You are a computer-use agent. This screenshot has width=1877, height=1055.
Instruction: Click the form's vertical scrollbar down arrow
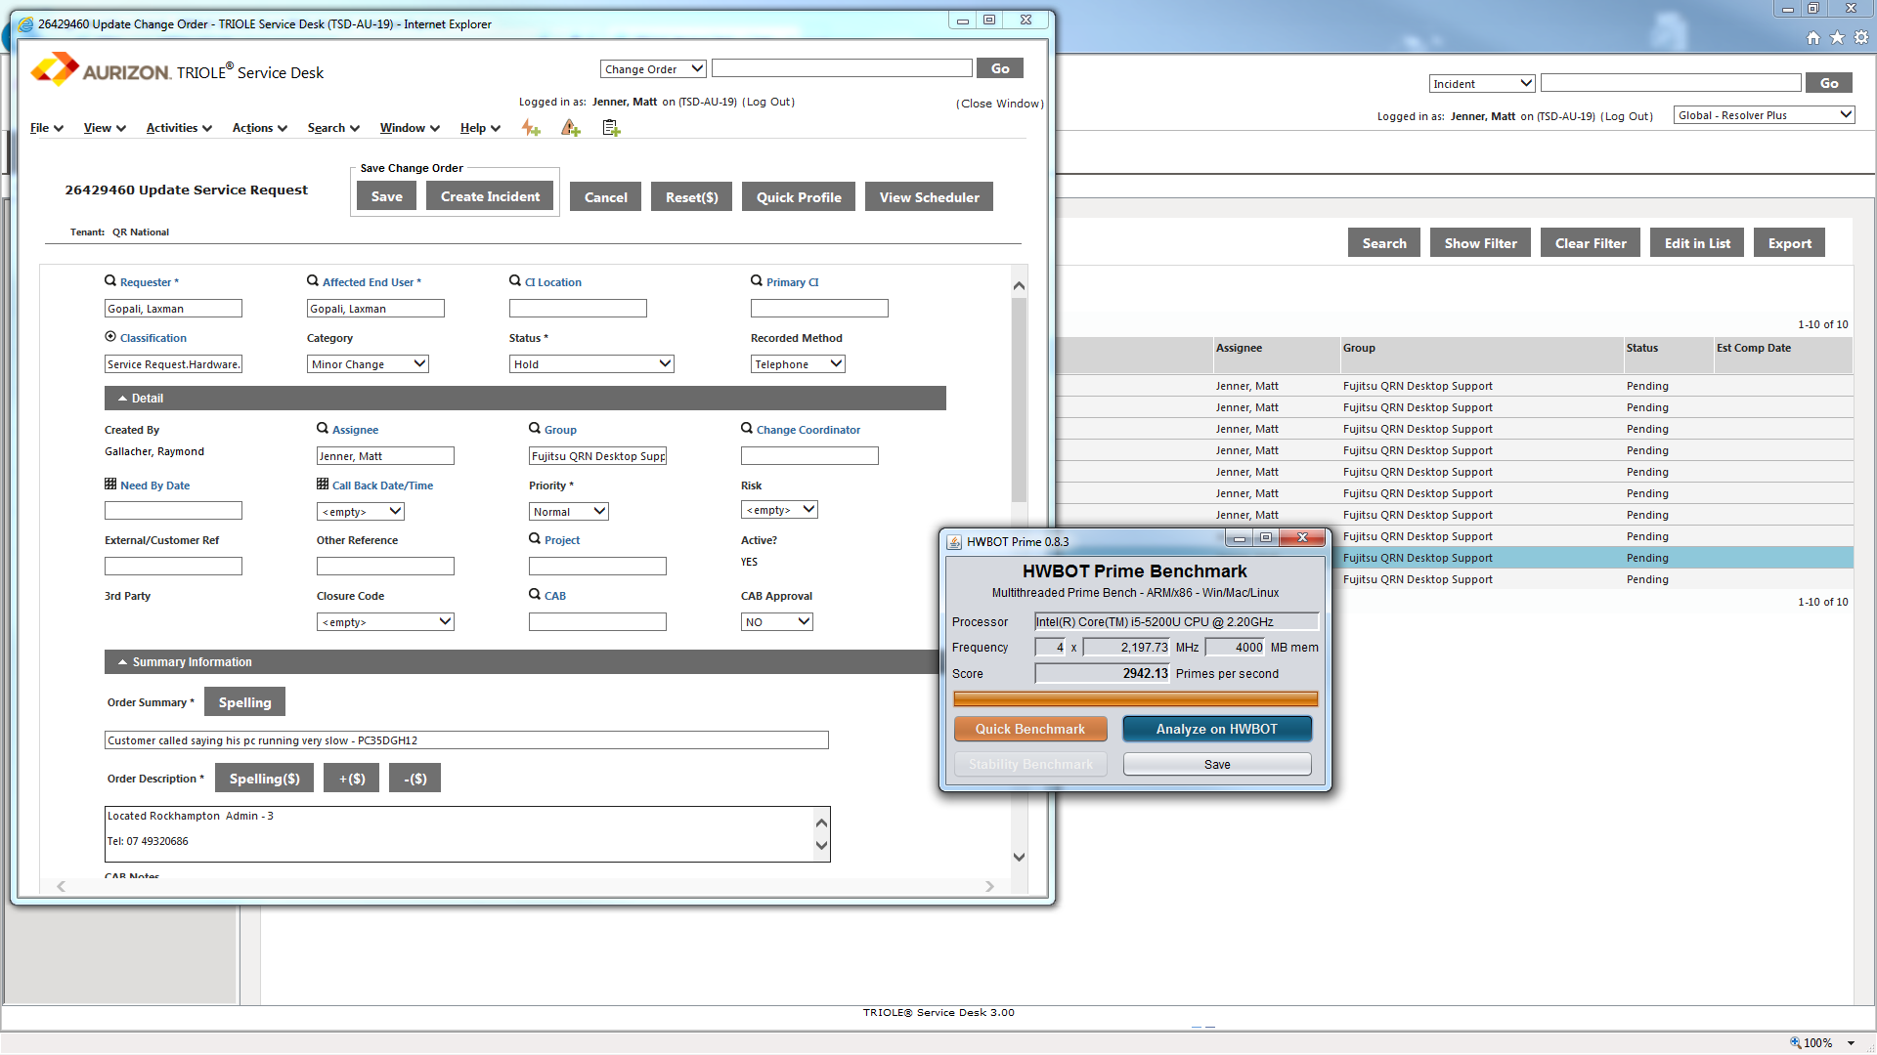tap(1019, 857)
